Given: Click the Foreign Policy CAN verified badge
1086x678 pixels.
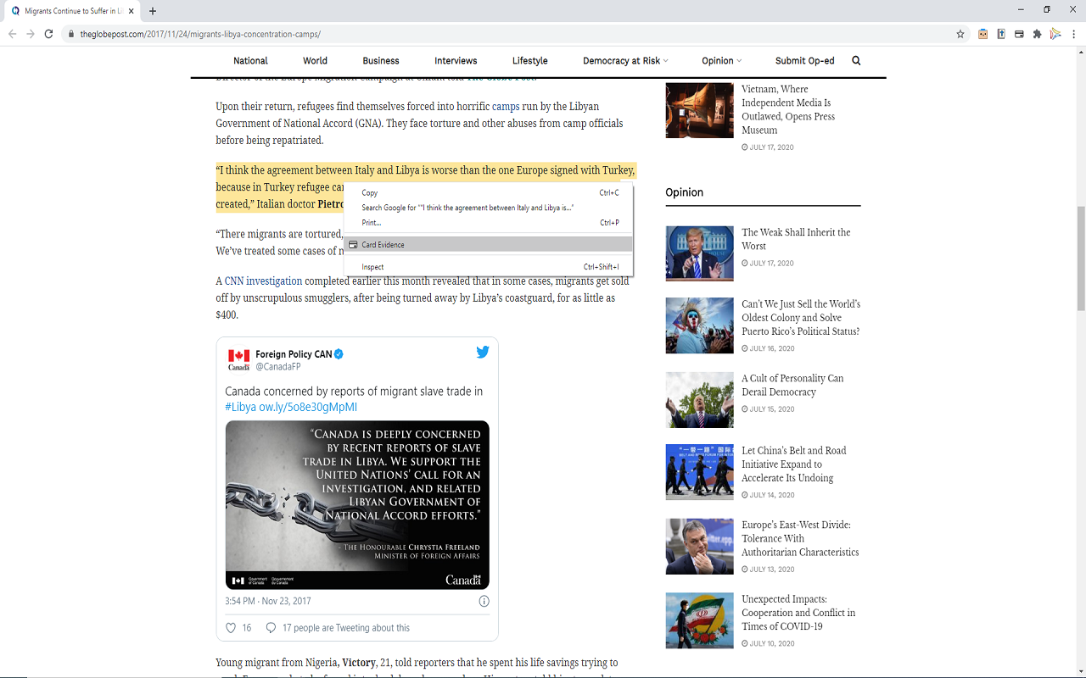Looking at the screenshot, I should (x=339, y=354).
